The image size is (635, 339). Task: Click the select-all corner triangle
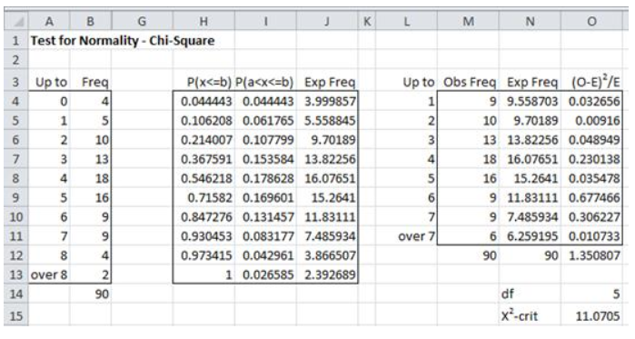pyautogui.click(x=16, y=21)
